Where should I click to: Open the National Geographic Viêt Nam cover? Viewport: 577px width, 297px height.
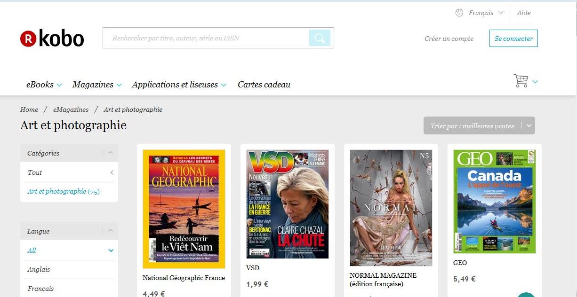(x=184, y=209)
